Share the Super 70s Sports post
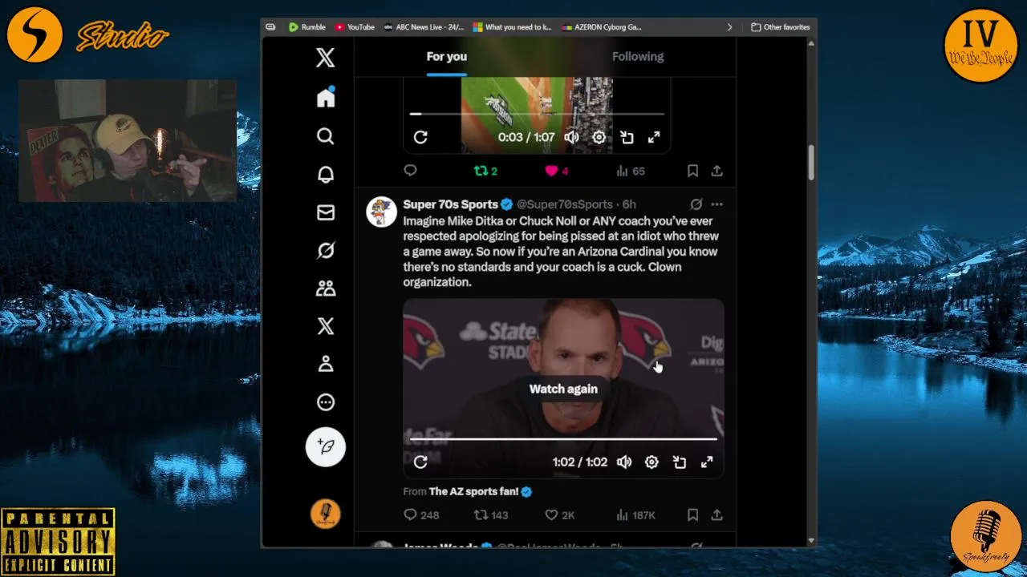The image size is (1027, 577). pyautogui.click(x=716, y=514)
